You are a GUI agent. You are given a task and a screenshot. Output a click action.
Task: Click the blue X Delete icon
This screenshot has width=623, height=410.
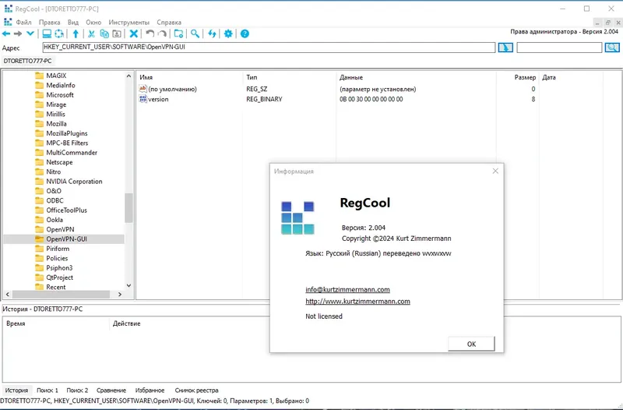click(x=134, y=34)
